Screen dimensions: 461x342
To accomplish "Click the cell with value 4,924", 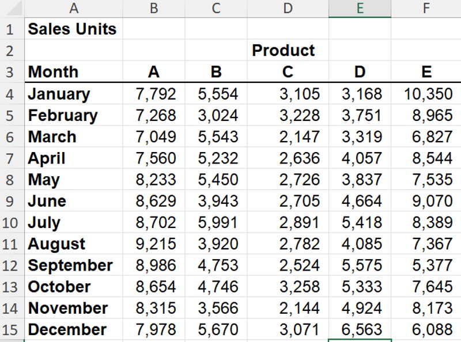I will tap(360, 308).
